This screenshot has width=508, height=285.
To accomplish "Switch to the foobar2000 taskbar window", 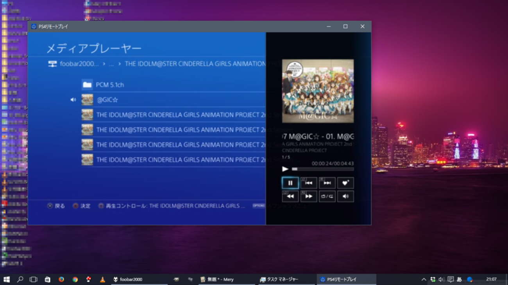I will point(139,279).
